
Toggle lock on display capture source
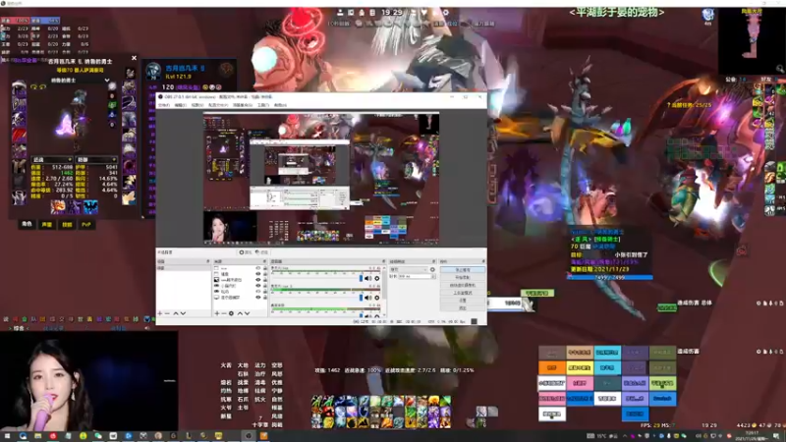coord(265,298)
